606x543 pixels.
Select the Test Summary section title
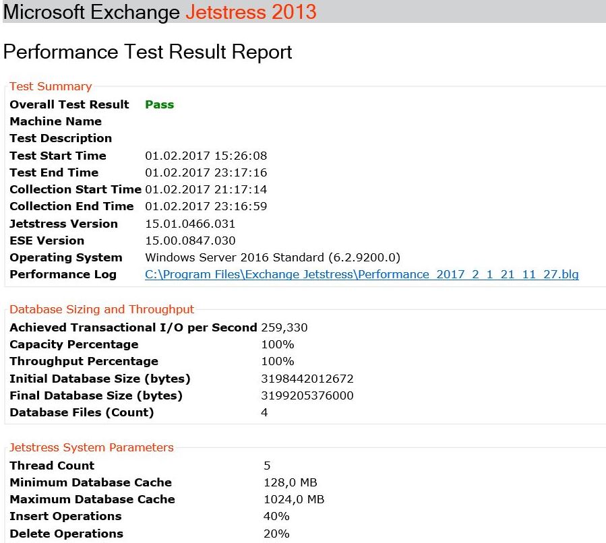(51, 86)
